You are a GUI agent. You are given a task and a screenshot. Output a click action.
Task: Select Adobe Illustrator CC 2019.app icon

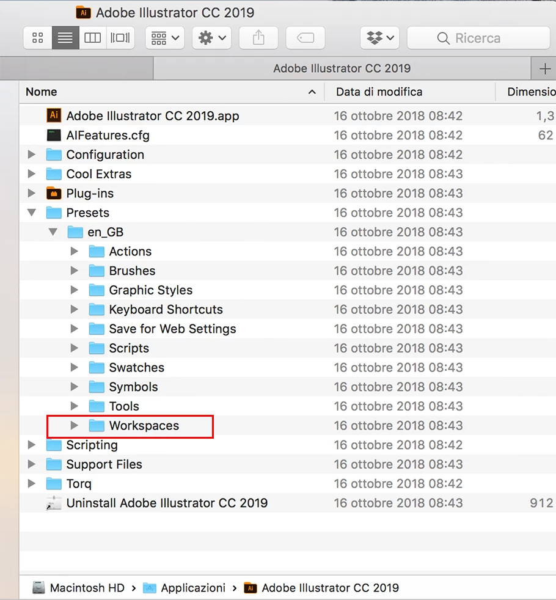pos(54,115)
